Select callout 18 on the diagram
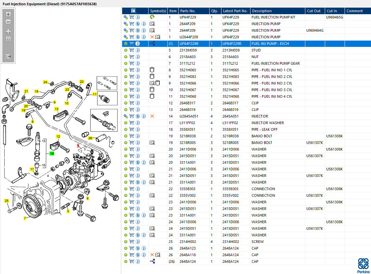This screenshot has height=274, width=371. pyautogui.click(x=36, y=91)
